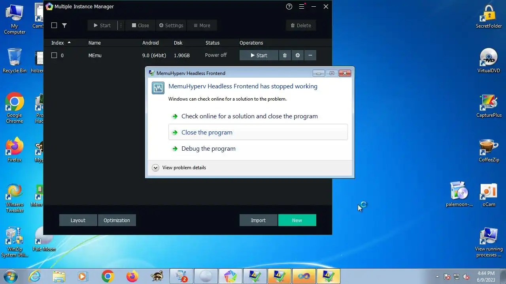
Task: Click the Optimization button
Action: tap(117, 220)
